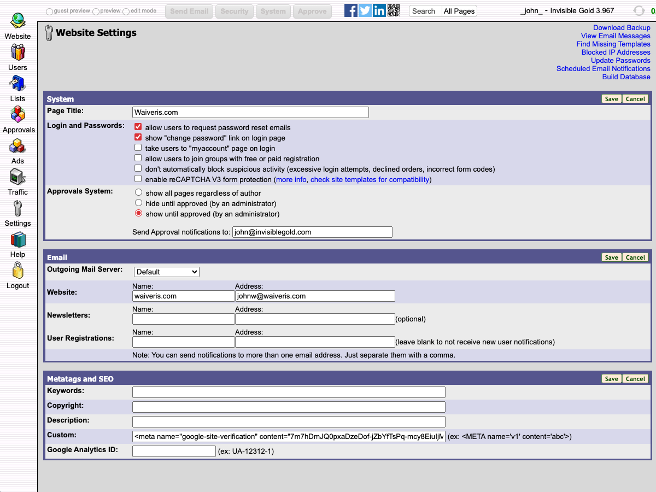Check don't automatically block suspicious activity
Viewport: 656px width, 492px height.
(x=138, y=168)
